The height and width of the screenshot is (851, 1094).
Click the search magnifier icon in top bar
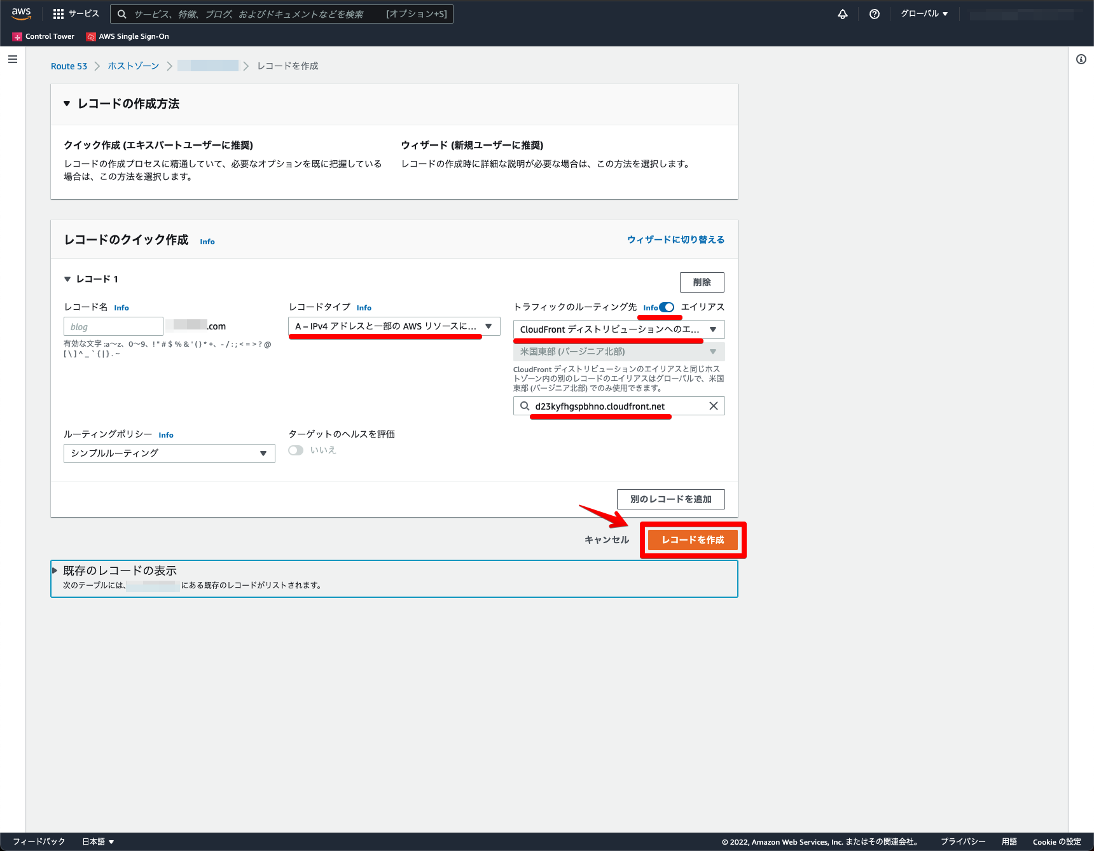[122, 14]
